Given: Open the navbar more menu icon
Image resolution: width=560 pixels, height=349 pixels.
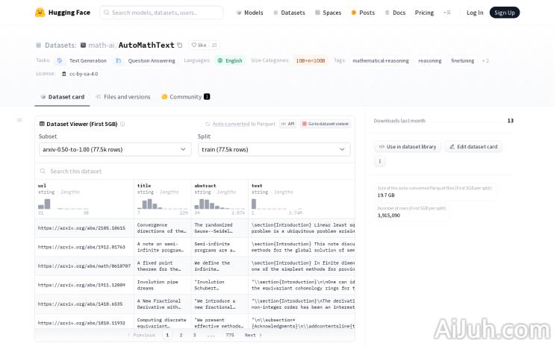Looking at the screenshot, I should tap(447, 13).
